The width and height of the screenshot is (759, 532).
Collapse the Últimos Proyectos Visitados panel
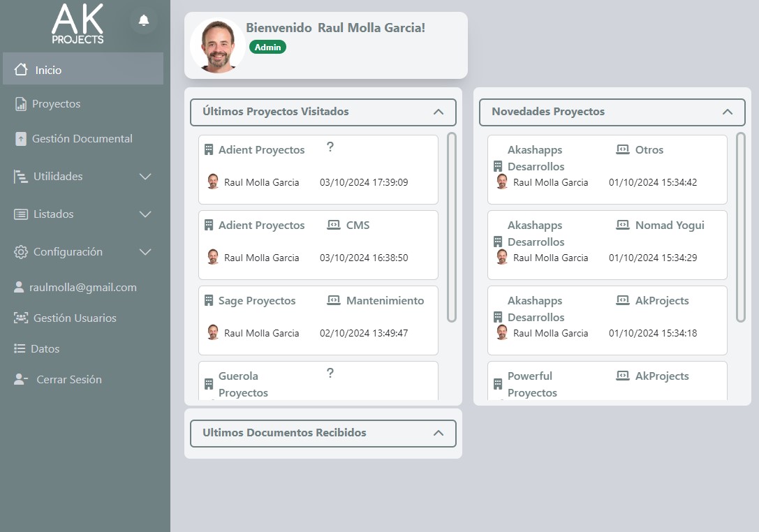pos(439,112)
